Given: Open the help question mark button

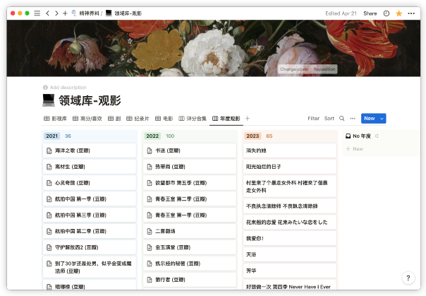Looking at the screenshot, I should 408,278.
